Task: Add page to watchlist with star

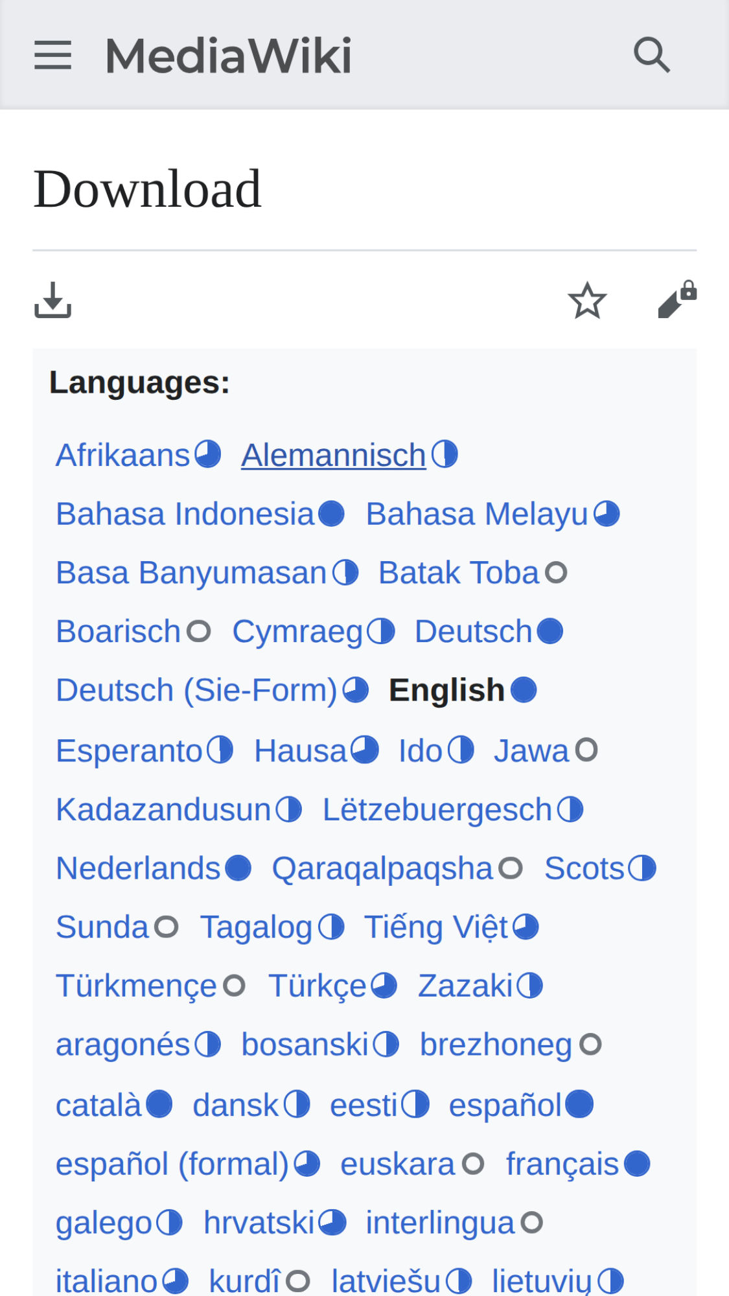Action: (x=587, y=300)
